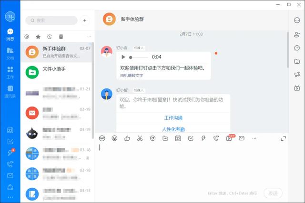
Task: Open the Contacts (通讯录) tab in sidebar
Action: tap(10, 92)
